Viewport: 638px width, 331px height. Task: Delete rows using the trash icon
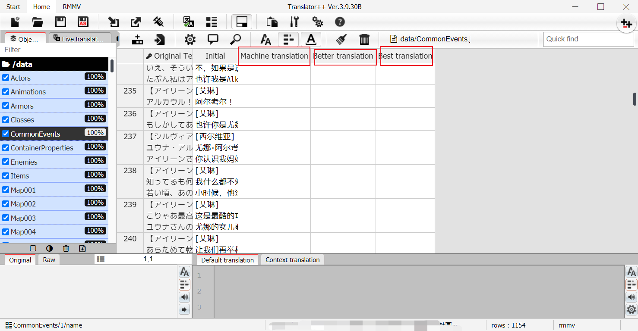point(365,39)
